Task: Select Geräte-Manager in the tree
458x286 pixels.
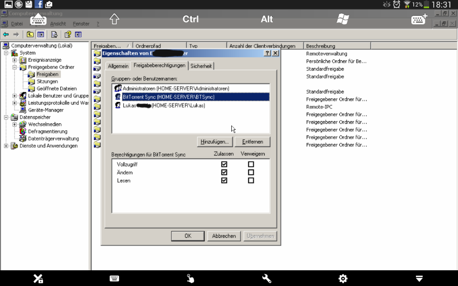Action: [x=46, y=110]
